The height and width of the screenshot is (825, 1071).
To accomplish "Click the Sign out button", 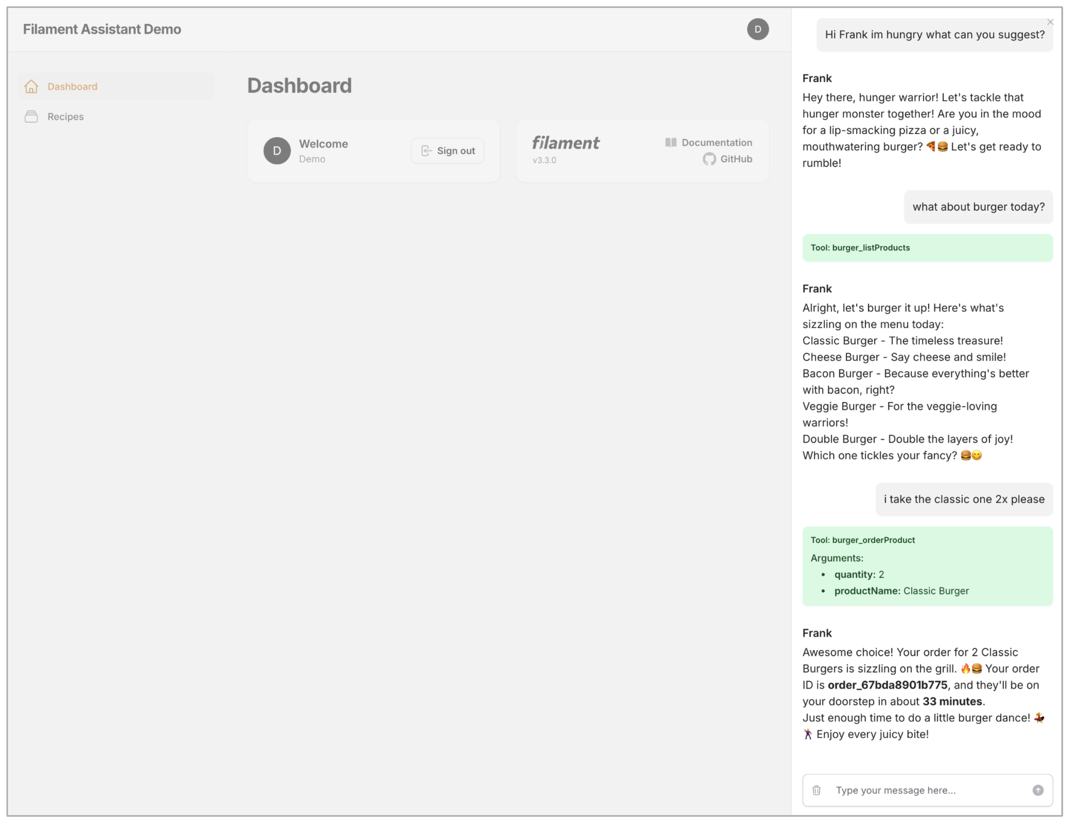I will tap(447, 151).
